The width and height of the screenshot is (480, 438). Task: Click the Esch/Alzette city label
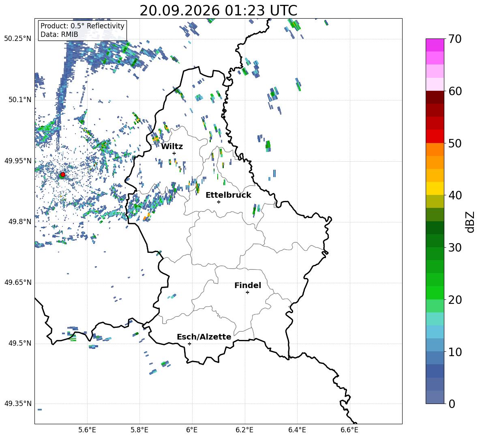tap(204, 337)
